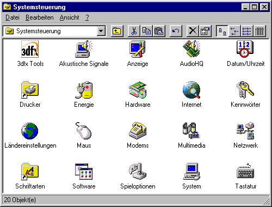Image resolution: width=272 pixels, height=207 pixels.
Task: Open the ? help menu
Action: tap(87, 17)
